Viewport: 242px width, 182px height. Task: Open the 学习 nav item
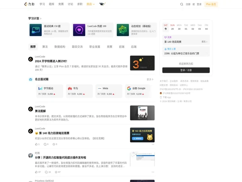[x=42, y=4]
